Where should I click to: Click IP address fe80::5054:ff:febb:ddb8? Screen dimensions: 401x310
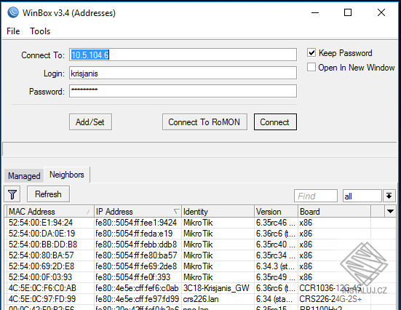point(136,245)
